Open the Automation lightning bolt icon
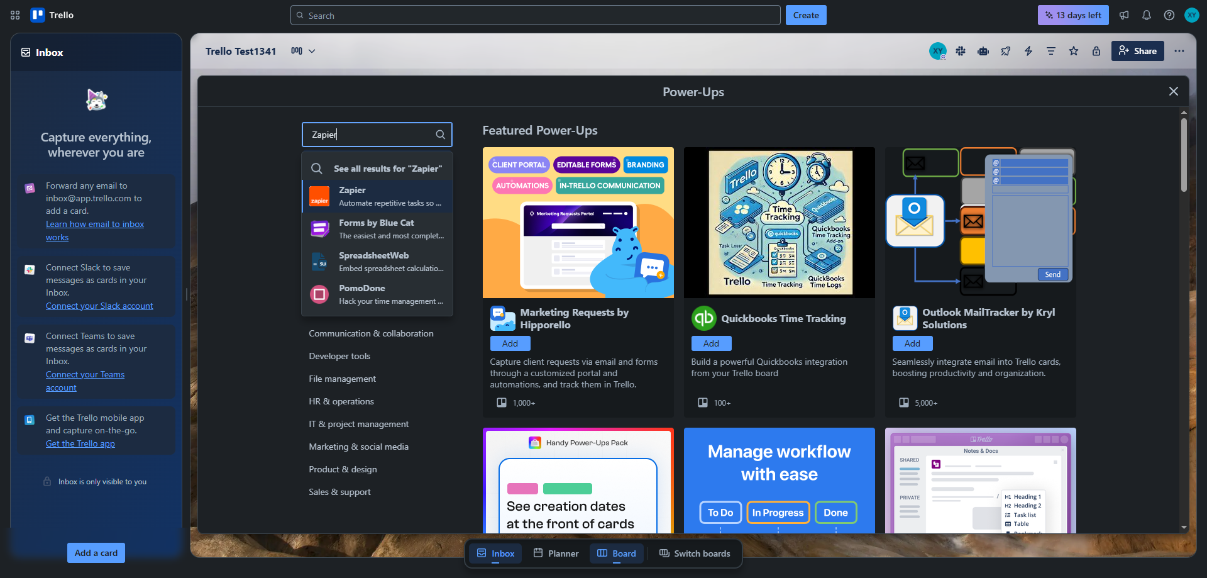 pyautogui.click(x=1028, y=51)
